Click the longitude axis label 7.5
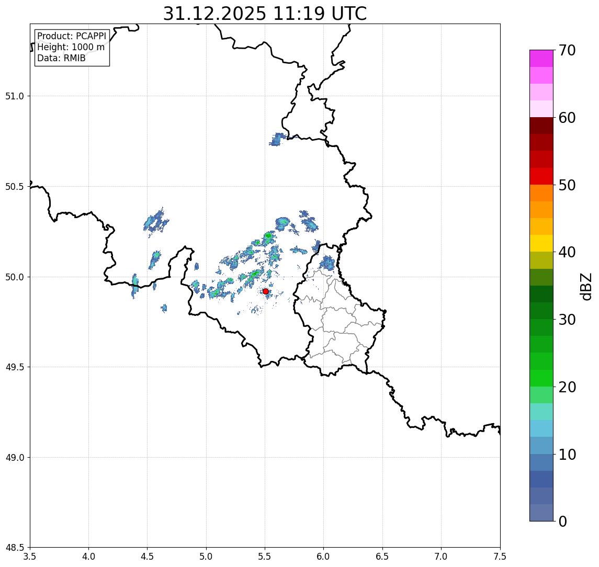 (x=500, y=557)
